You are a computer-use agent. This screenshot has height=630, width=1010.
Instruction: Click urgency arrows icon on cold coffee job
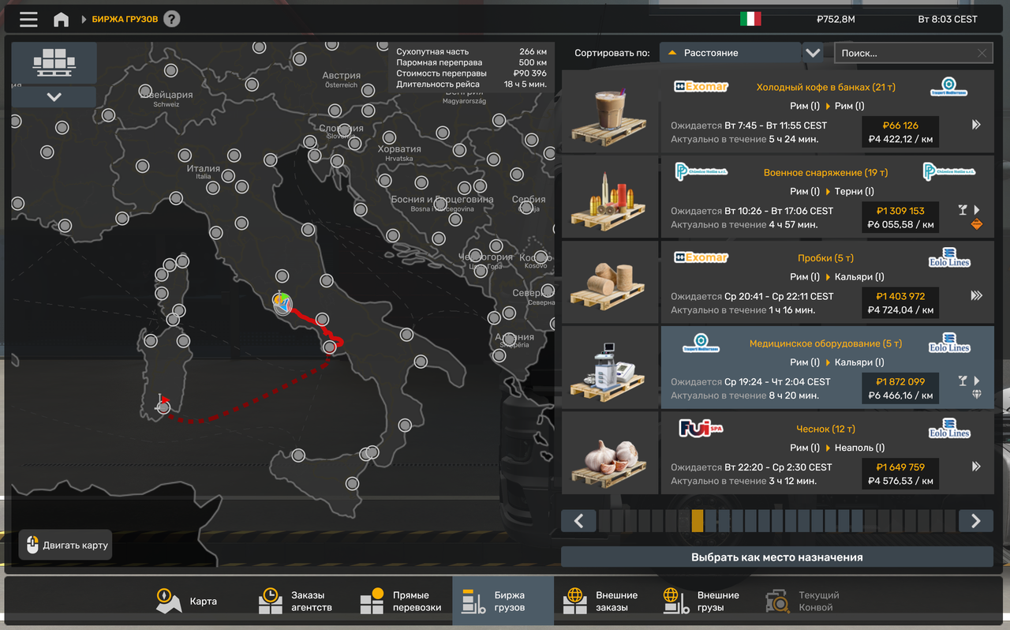click(976, 125)
